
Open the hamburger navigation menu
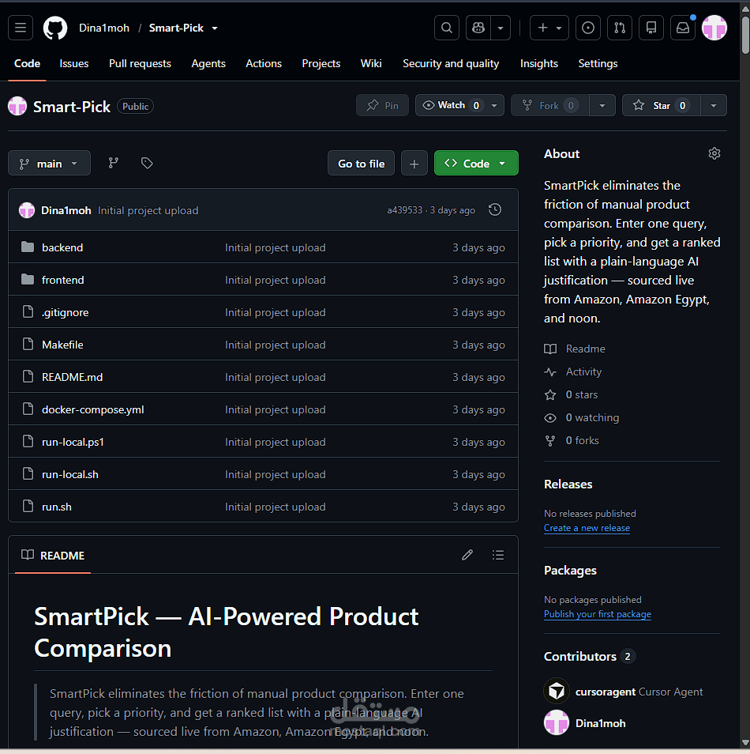click(21, 28)
